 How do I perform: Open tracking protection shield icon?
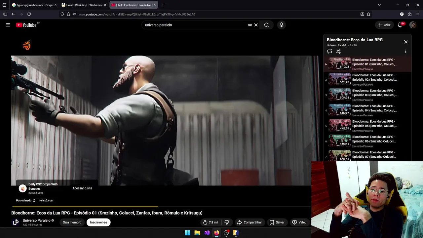click(x=62, y=14)
